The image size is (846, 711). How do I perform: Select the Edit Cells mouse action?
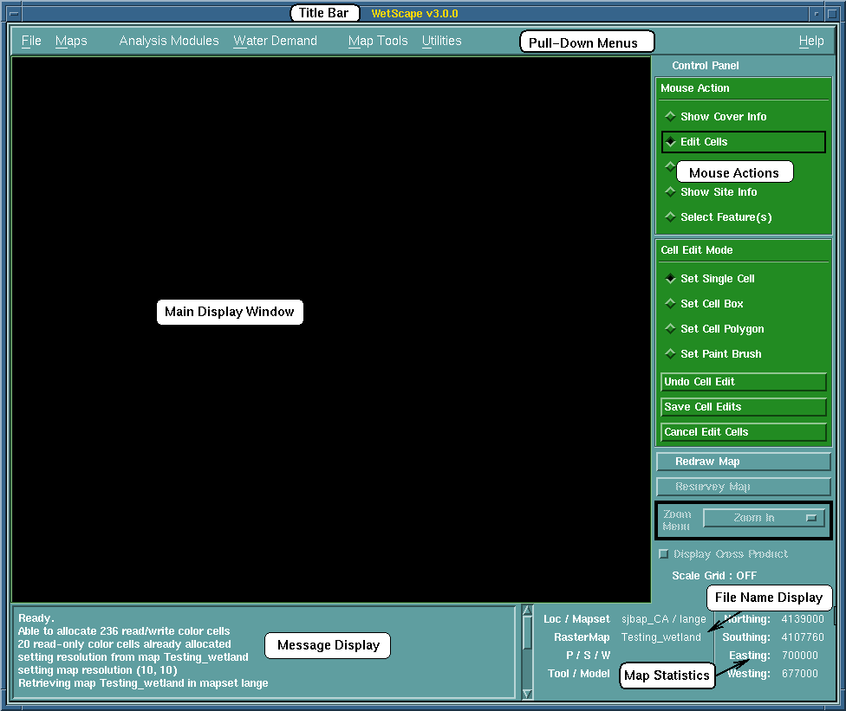coord(670,142)
